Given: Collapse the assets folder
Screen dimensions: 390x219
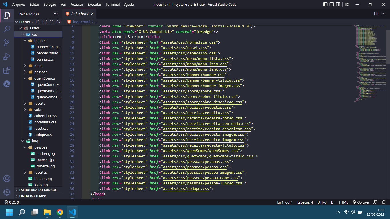Looking at the screenshot, I should pyautogui.click(x=38, y=28).
